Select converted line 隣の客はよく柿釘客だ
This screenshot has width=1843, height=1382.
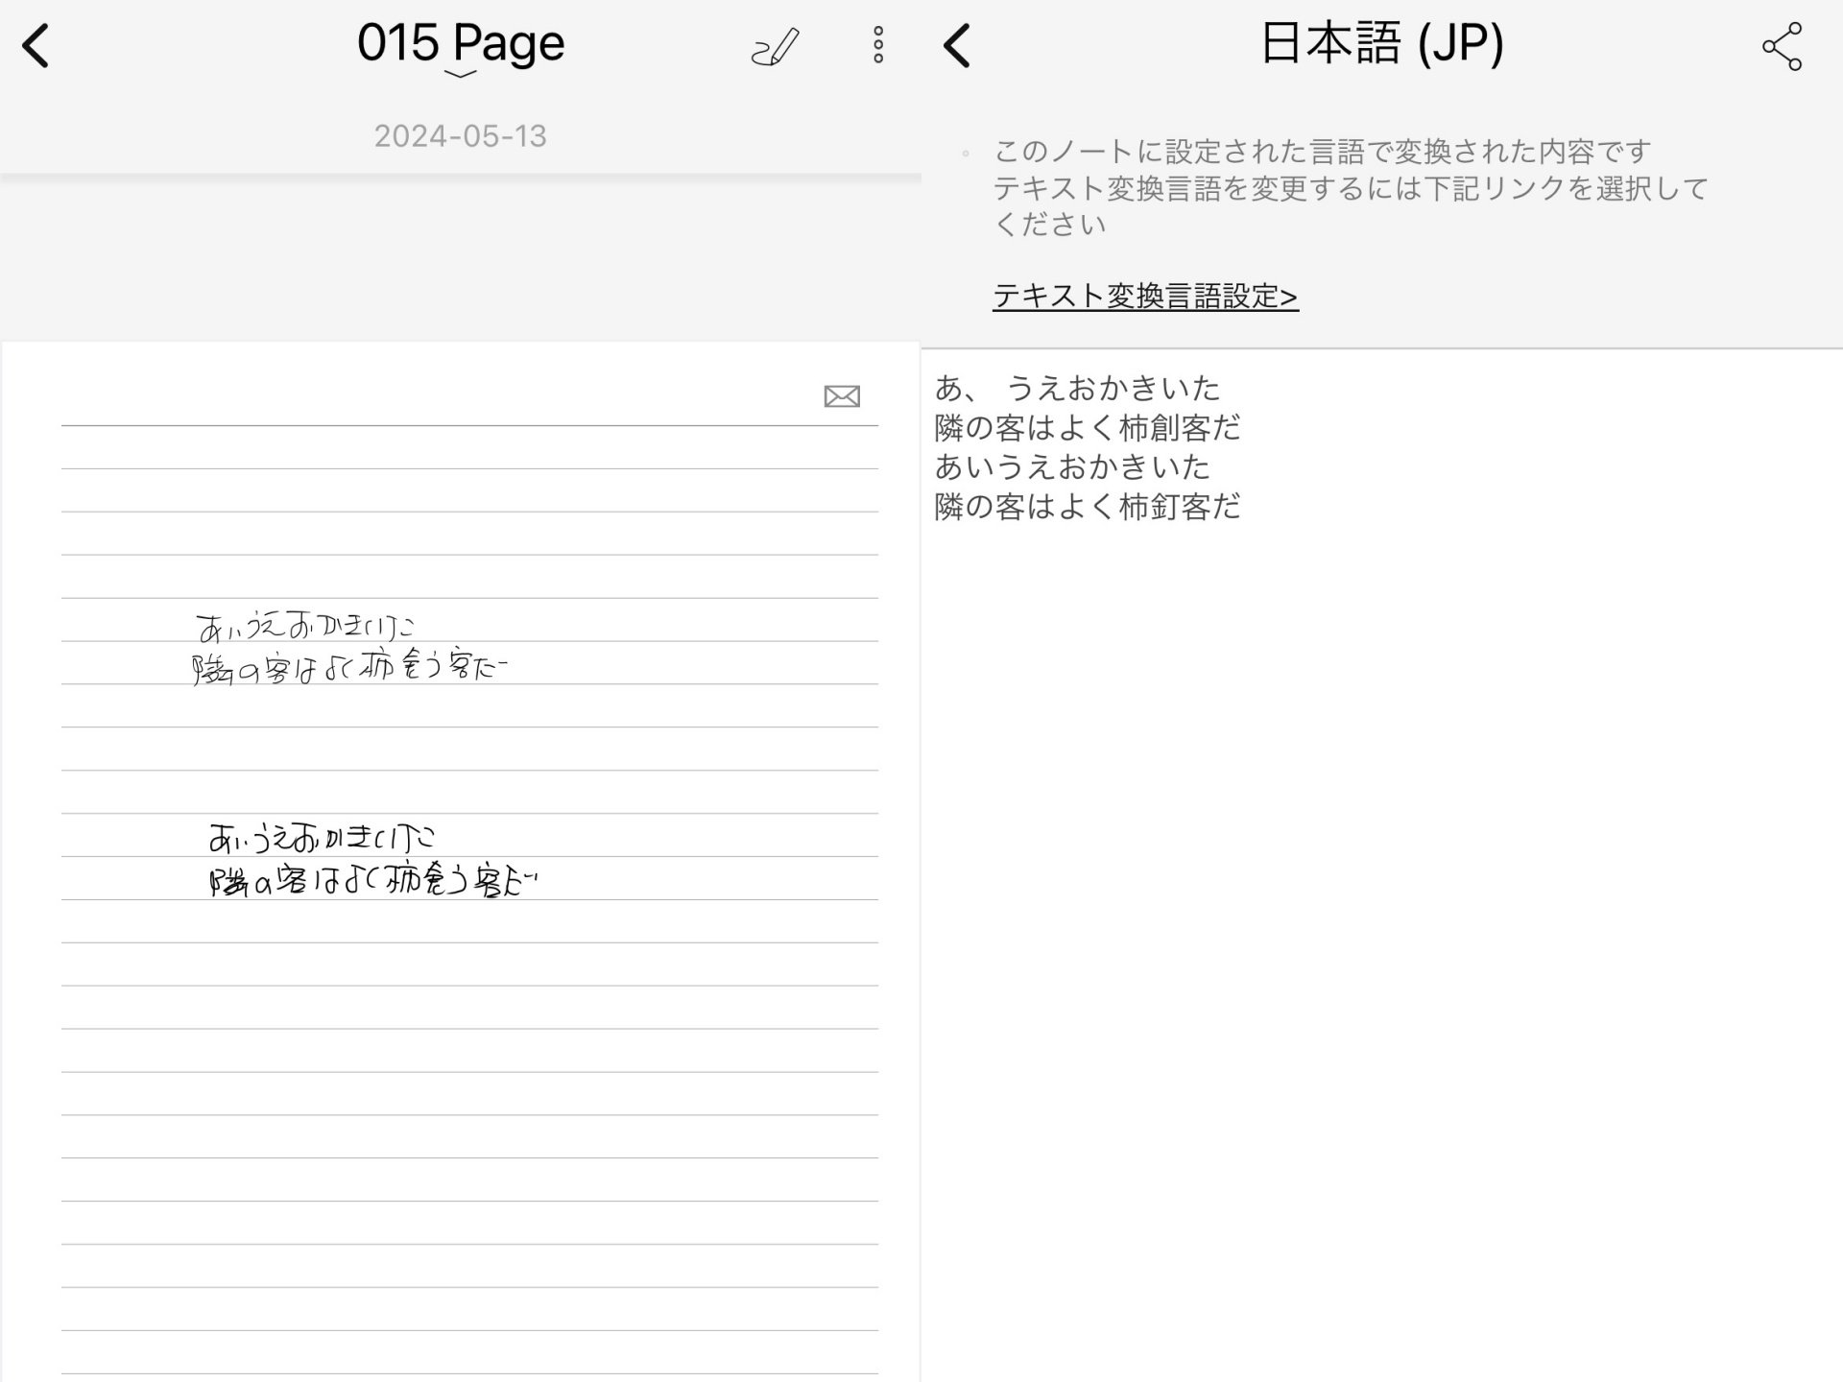pyautogui.click(x=1087, y=506)
